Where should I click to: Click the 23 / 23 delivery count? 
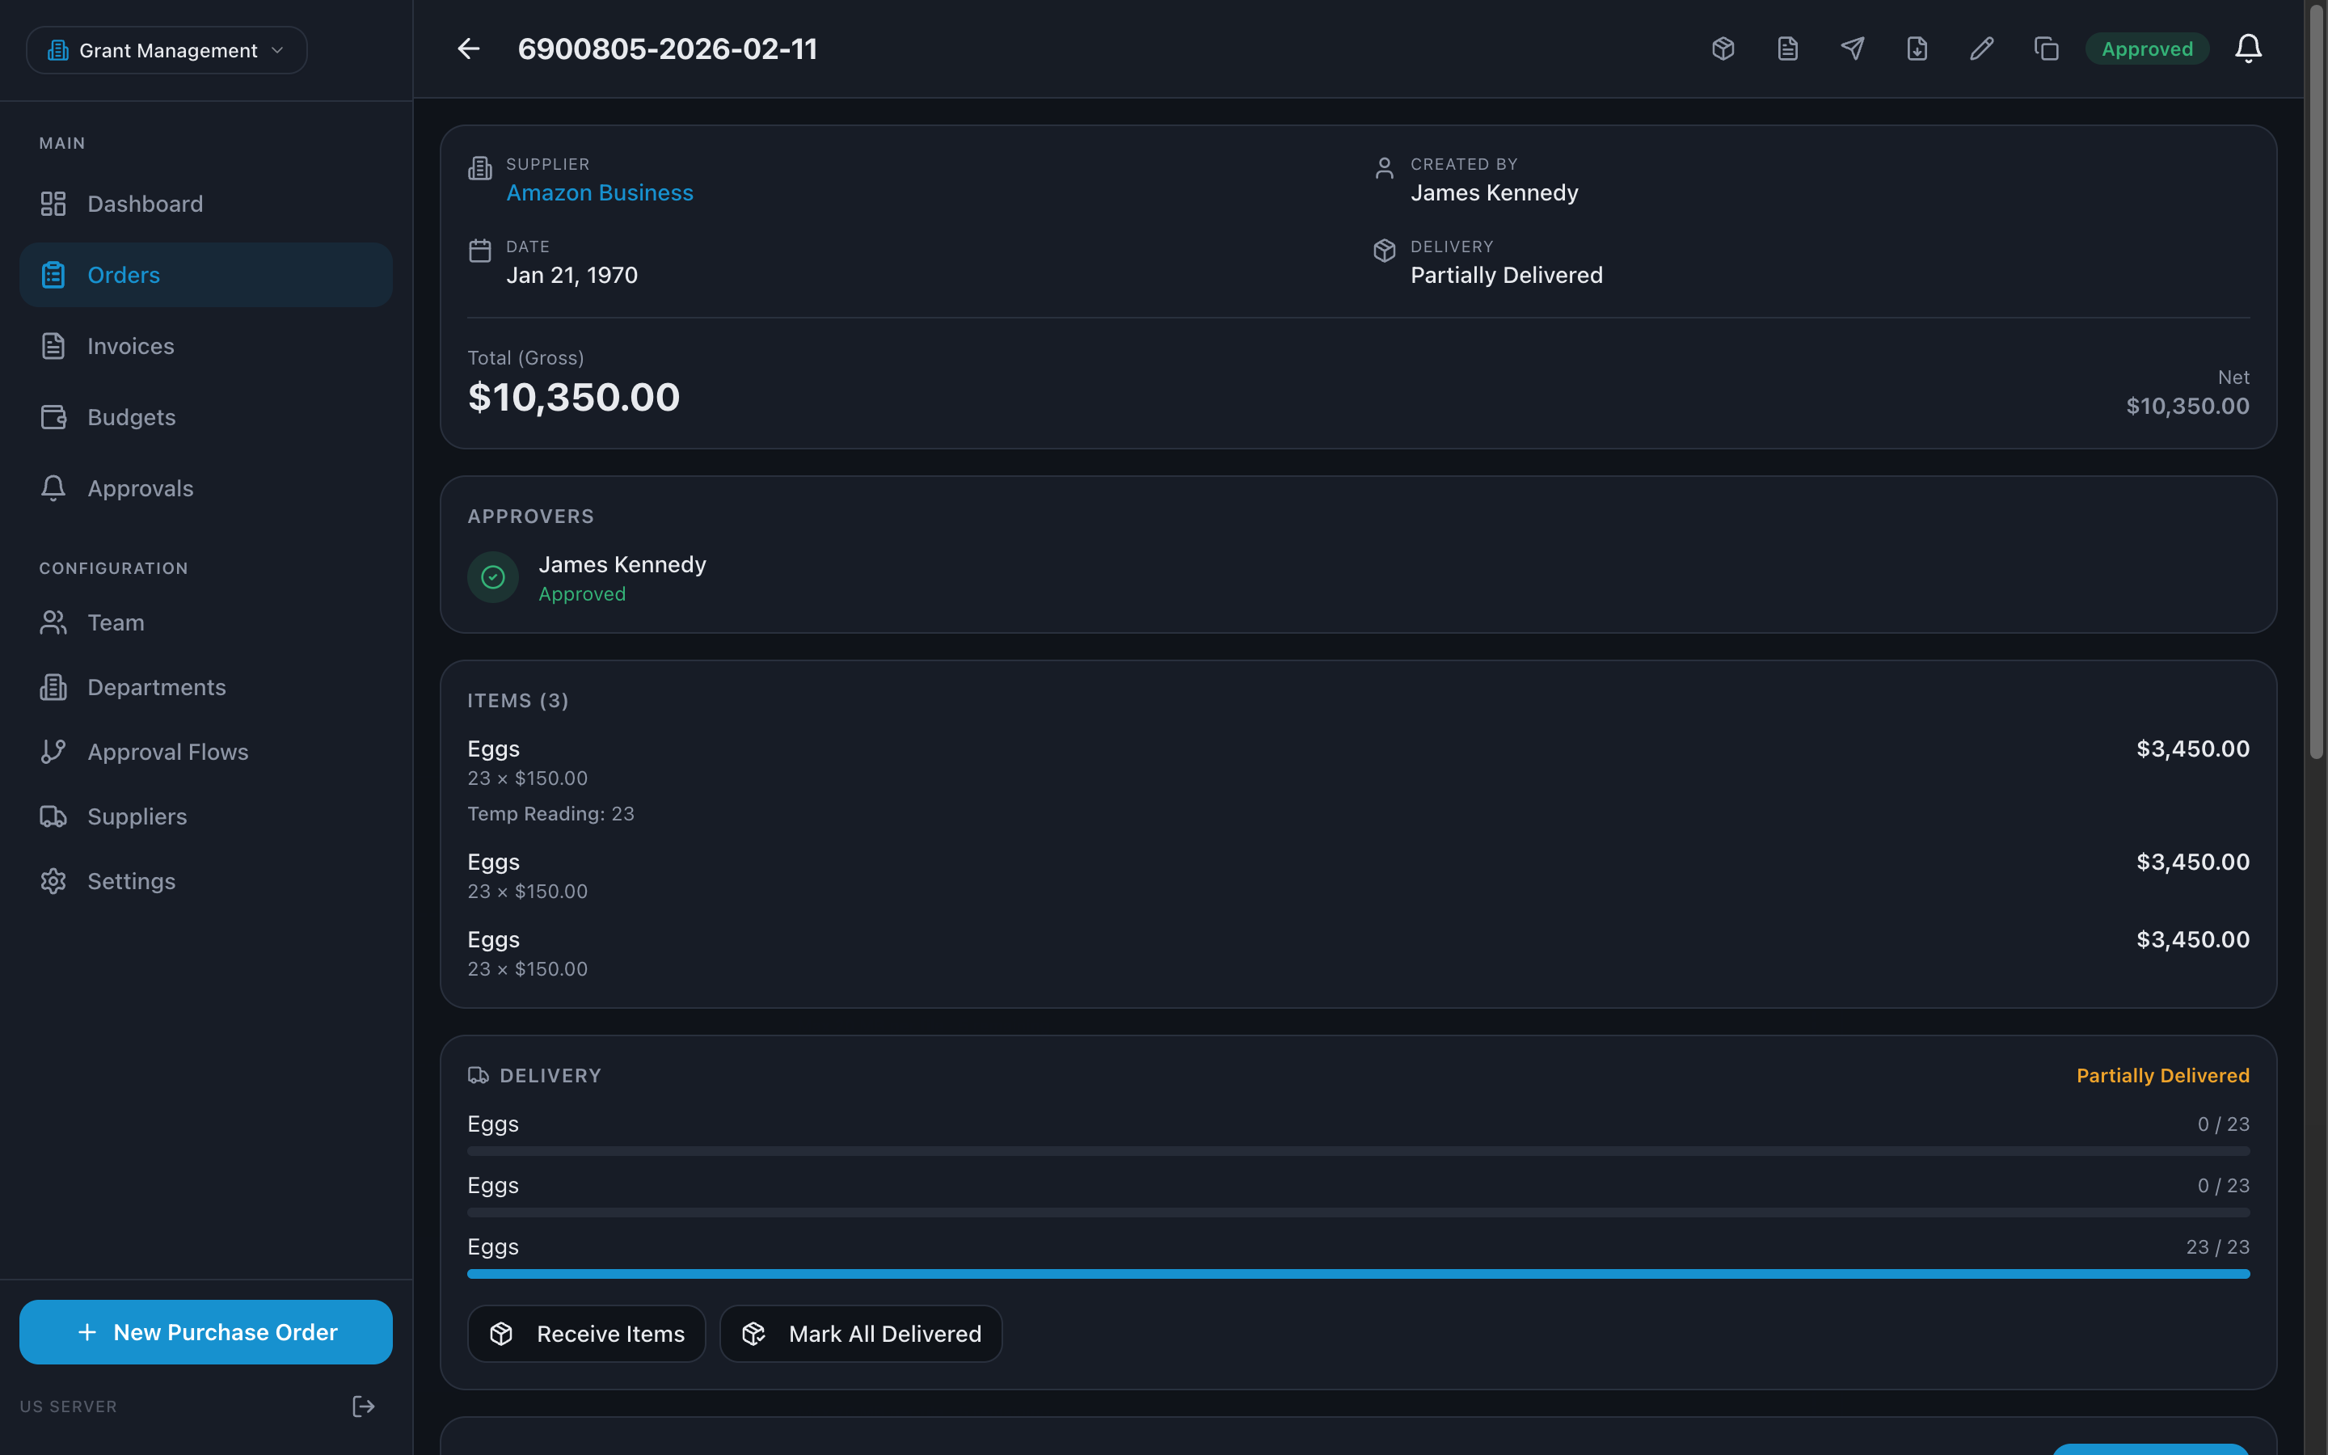click(2217, 1247)
